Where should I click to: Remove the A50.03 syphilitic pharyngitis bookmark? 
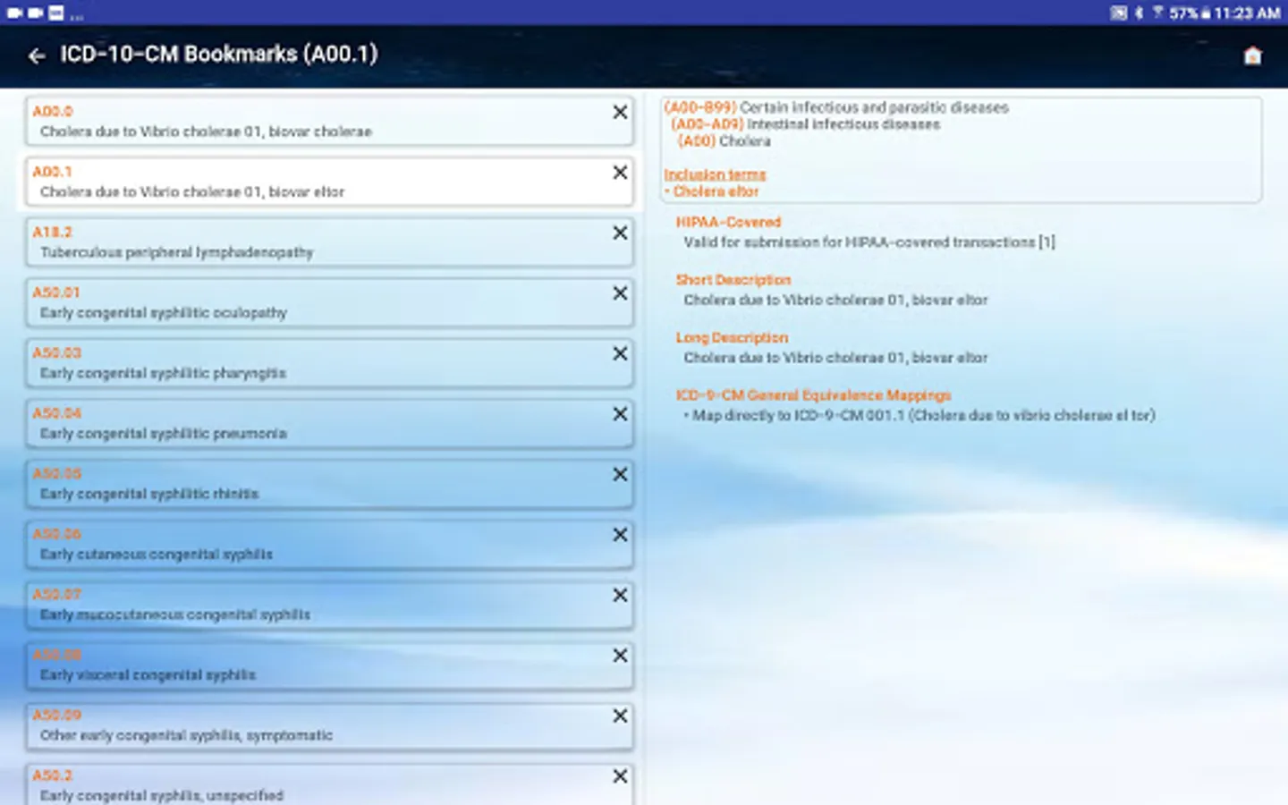(x=620, y=353)
